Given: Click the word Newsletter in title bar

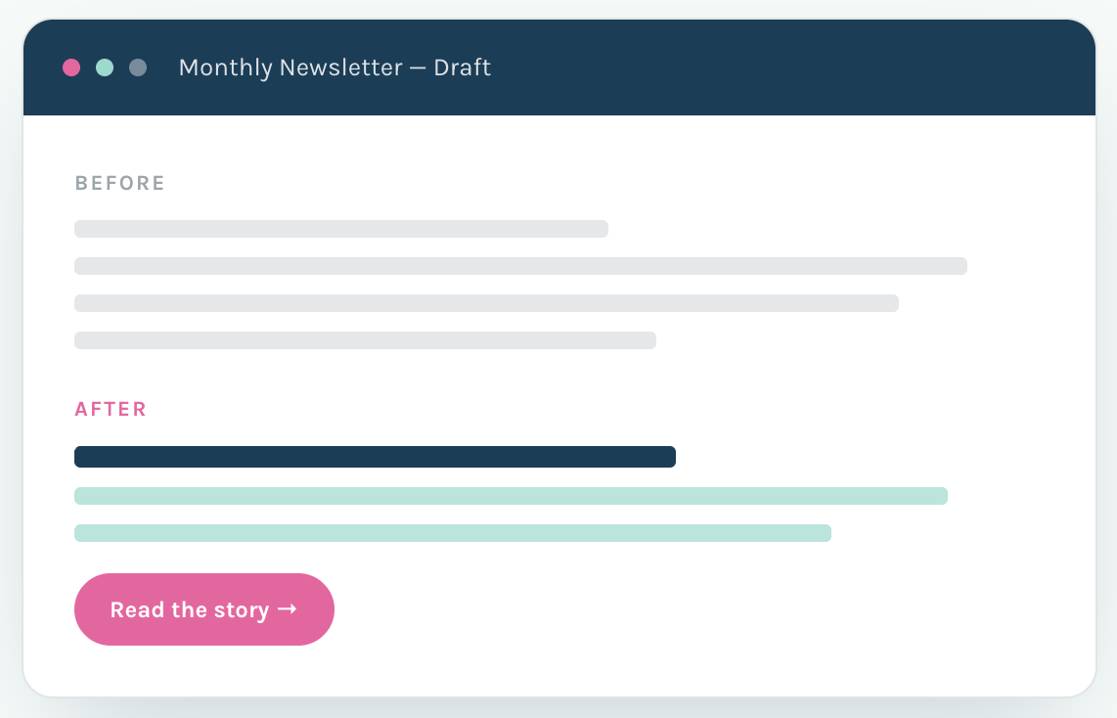Looking at the screenshot, I should 341,67.
